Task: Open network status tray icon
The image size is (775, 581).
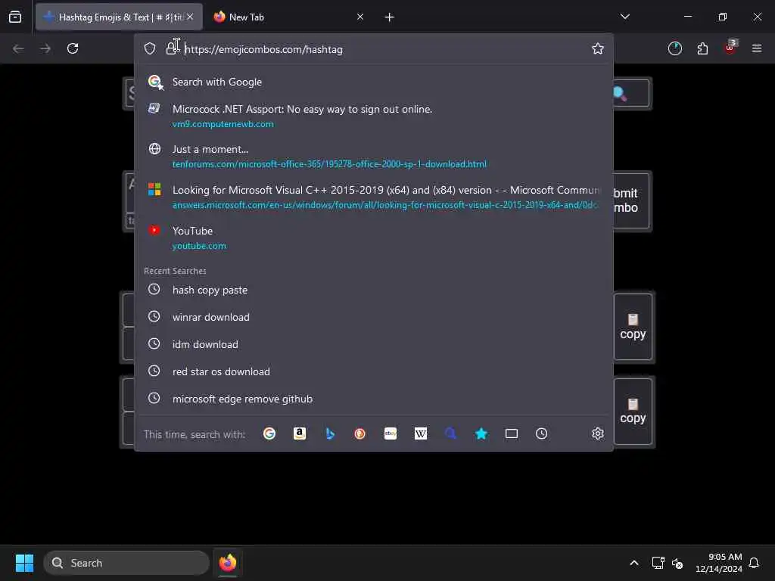Action: click(x=658, y=563)
